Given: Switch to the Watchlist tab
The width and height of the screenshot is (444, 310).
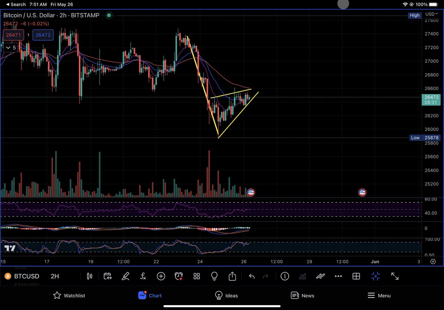Looking at the screenshot, I should 69,295.
